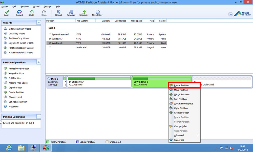
Task: Start the Disk Copy Wizard icon
Action: (5, 34)
